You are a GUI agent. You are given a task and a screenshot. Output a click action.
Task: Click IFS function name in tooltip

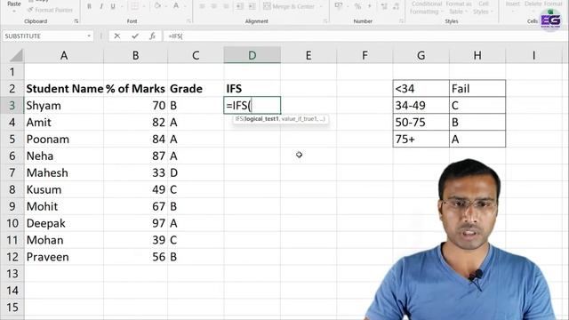coord(239,119)
